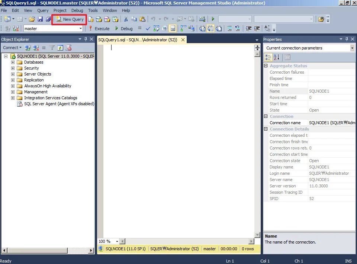
Task: Click the Execute button
Action: (99, 29)
